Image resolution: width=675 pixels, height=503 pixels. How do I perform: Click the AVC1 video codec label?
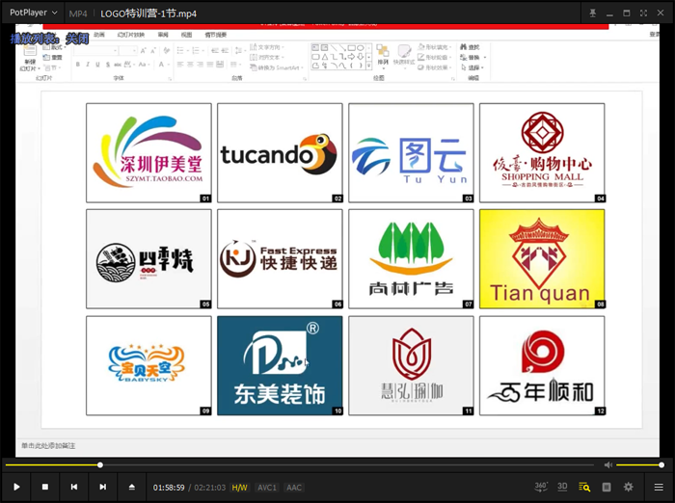(267, 488)
